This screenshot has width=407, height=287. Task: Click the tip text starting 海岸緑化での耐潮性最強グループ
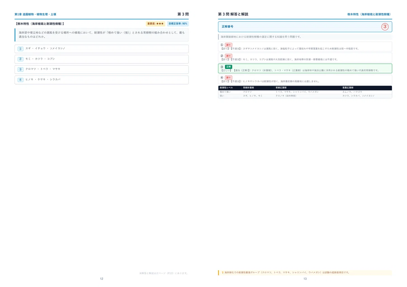tap(287, 272)
